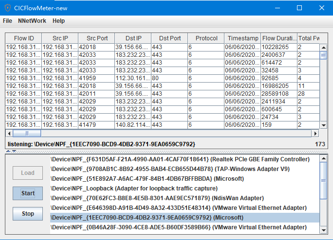The height and width of the screenshot is (240, 333).
Task: Click the table's vertical scrollbar down arrow
Action: coord(323,125)
